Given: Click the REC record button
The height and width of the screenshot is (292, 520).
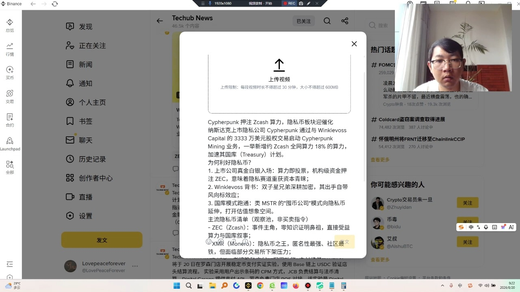Looking at the screenshot, I should (289, 3).
